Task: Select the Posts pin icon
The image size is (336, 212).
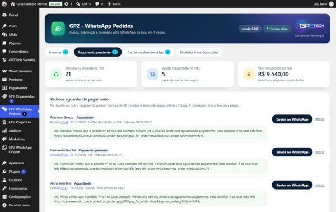Action: pos(4,26)
